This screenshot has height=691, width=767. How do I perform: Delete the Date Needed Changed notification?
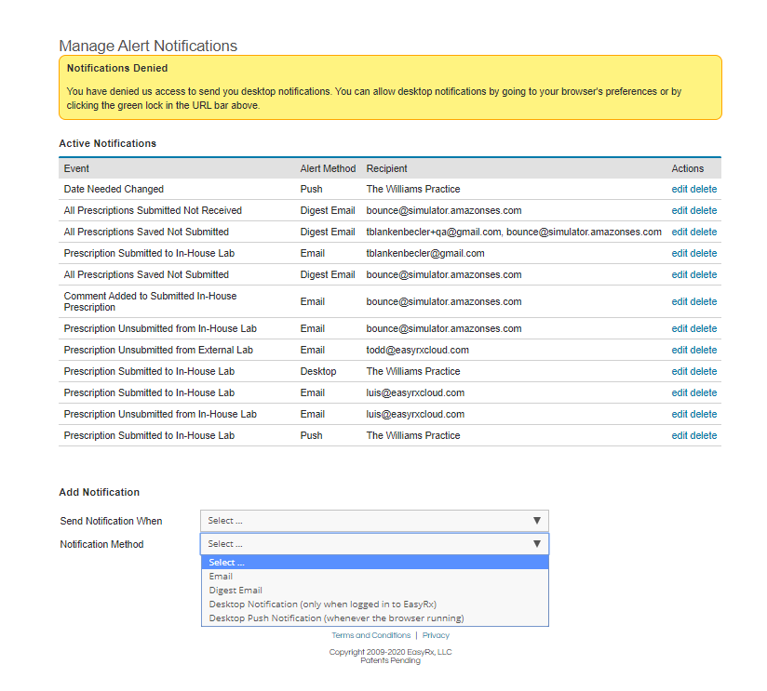(704, 189)
